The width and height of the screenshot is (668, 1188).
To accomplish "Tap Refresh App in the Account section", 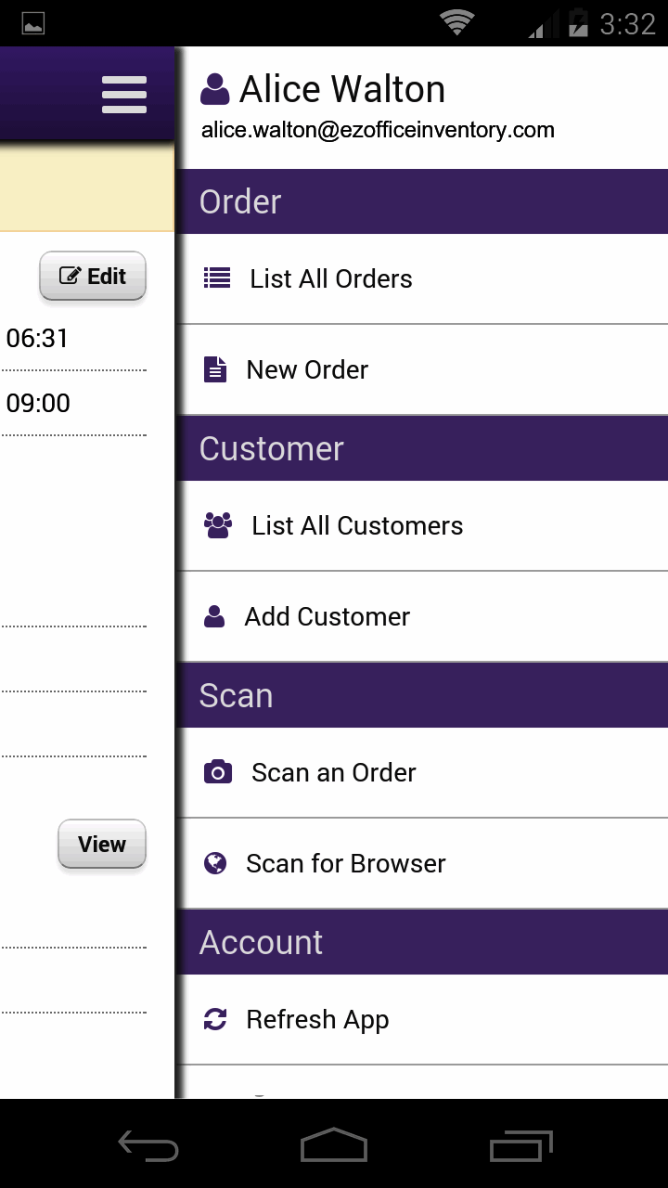I will pyautogui.click(x=317, y=1019).
